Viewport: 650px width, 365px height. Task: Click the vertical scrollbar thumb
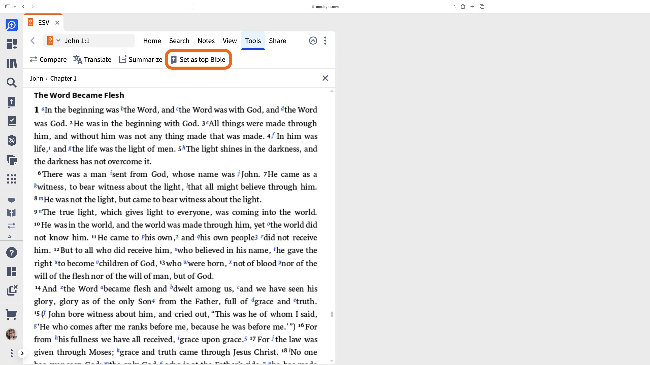click(332, 314)
